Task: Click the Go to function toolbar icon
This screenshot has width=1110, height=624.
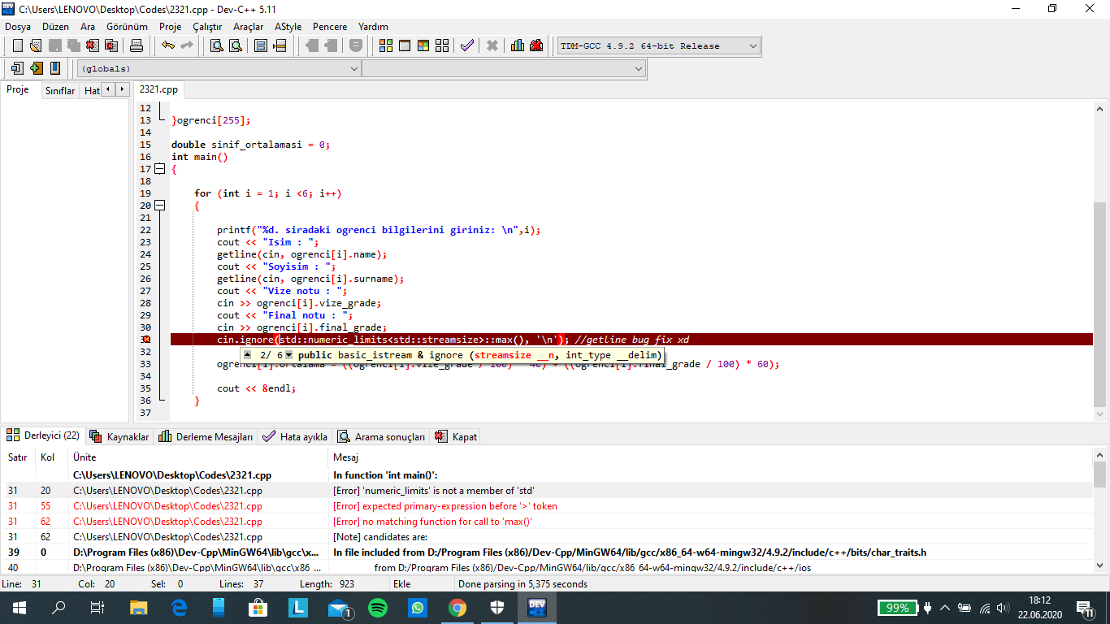Action: click(261, 45)
